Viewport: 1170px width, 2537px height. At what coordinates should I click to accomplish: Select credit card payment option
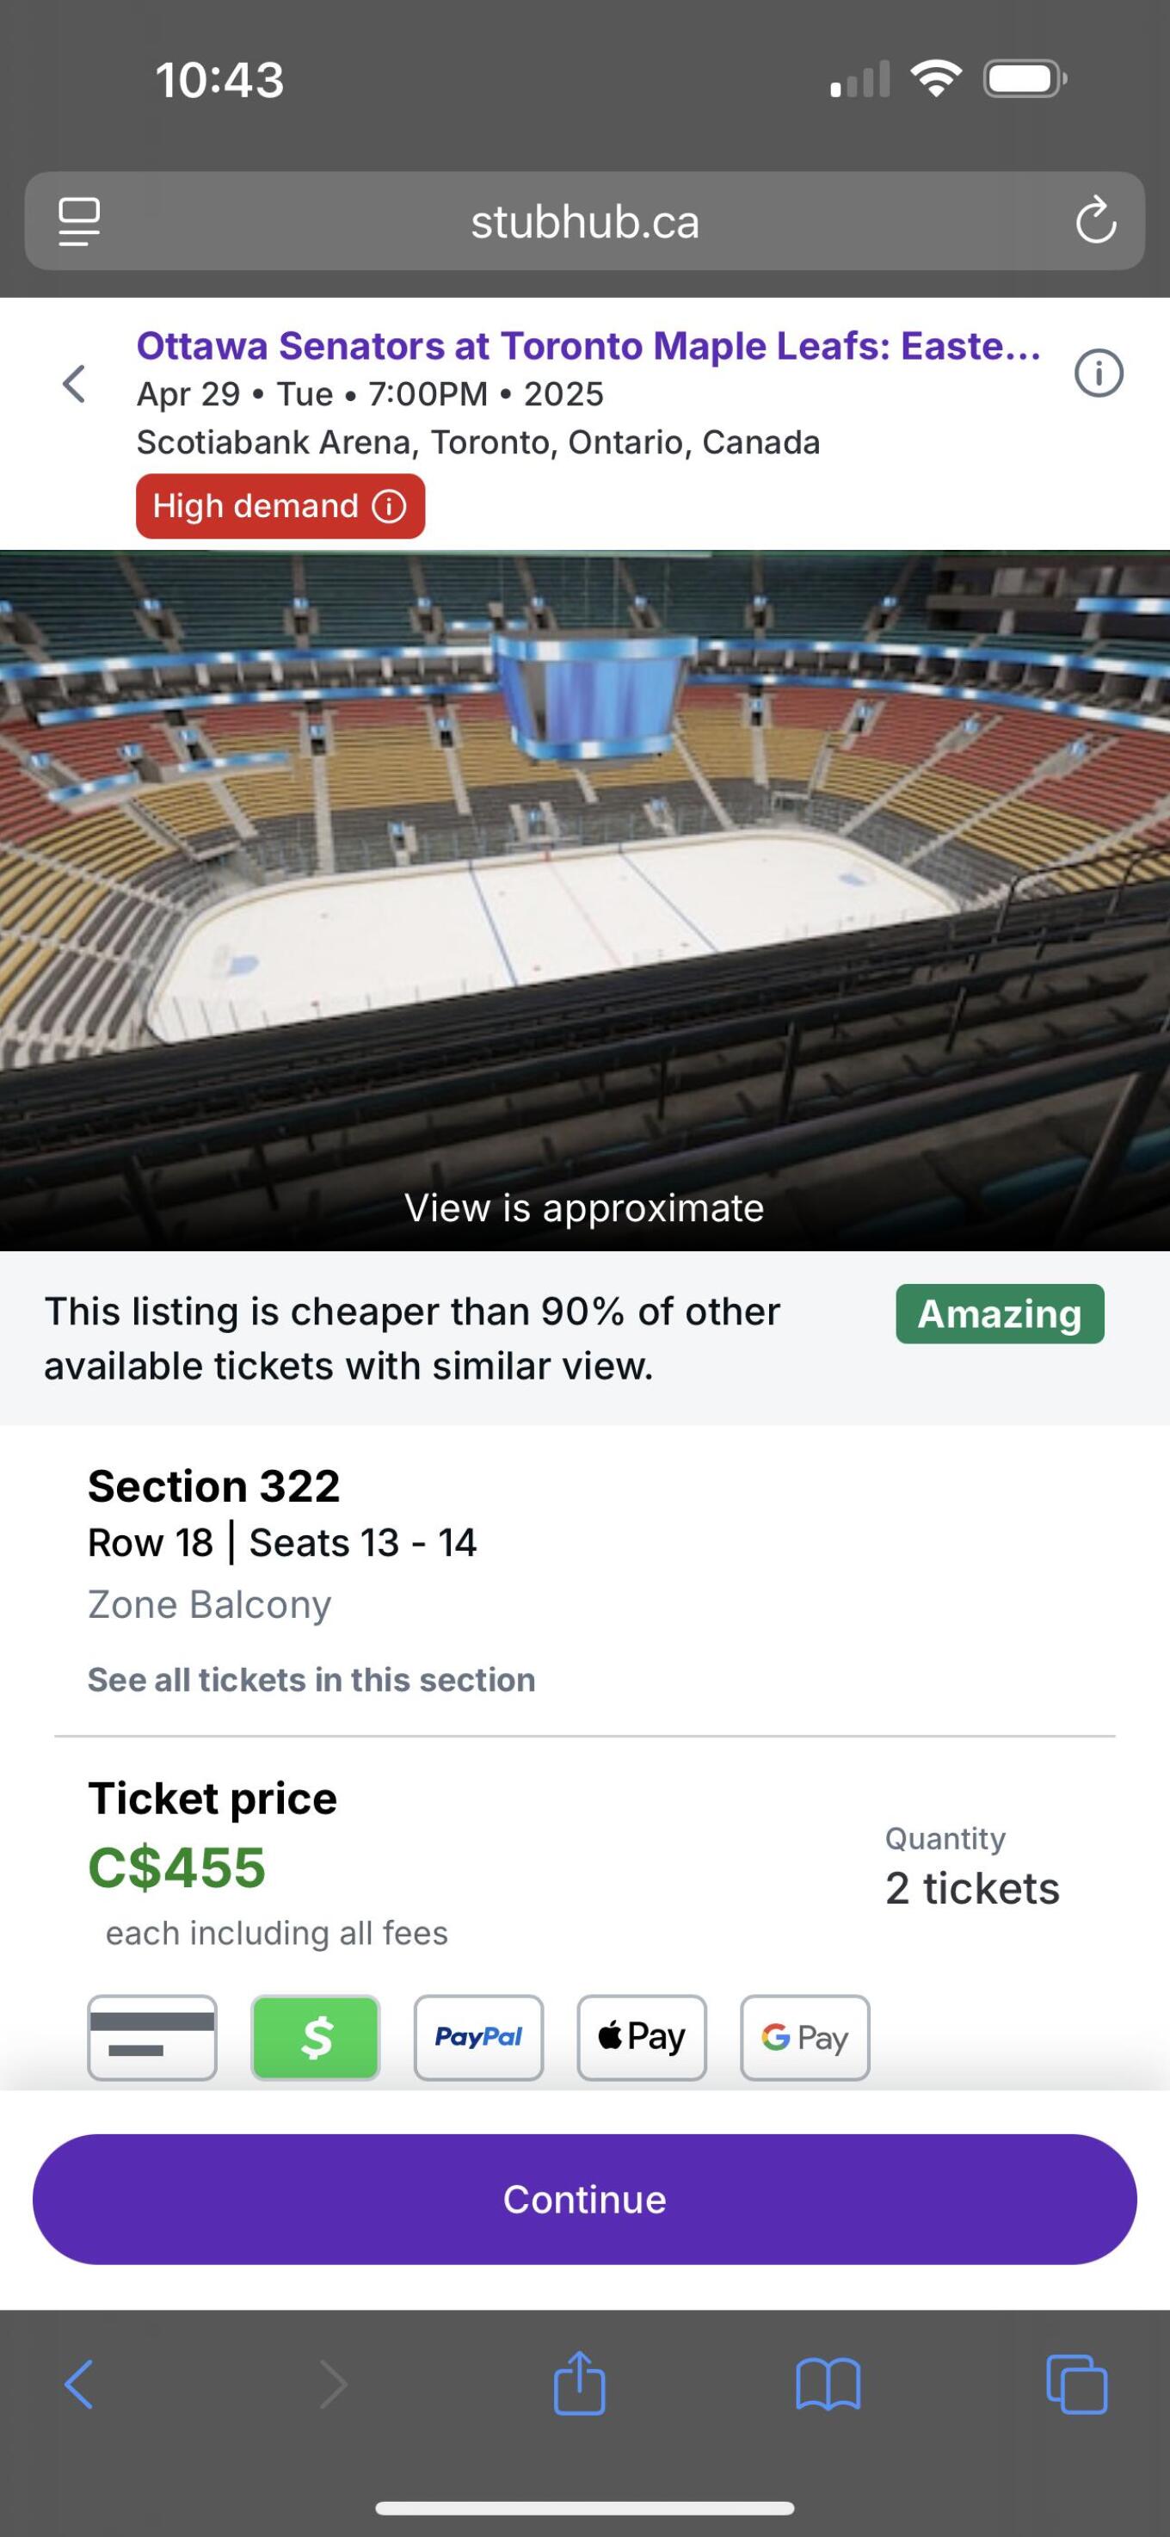point(151,2037)
